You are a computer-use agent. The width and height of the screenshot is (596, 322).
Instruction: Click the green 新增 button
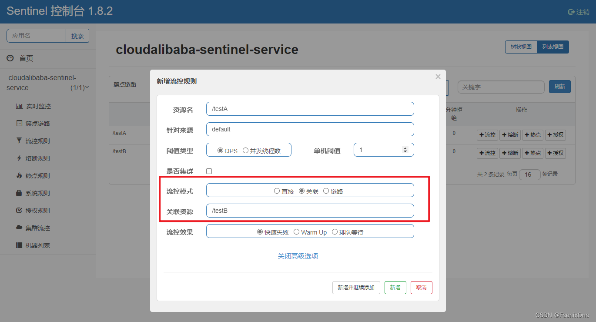tap(395, 288)
